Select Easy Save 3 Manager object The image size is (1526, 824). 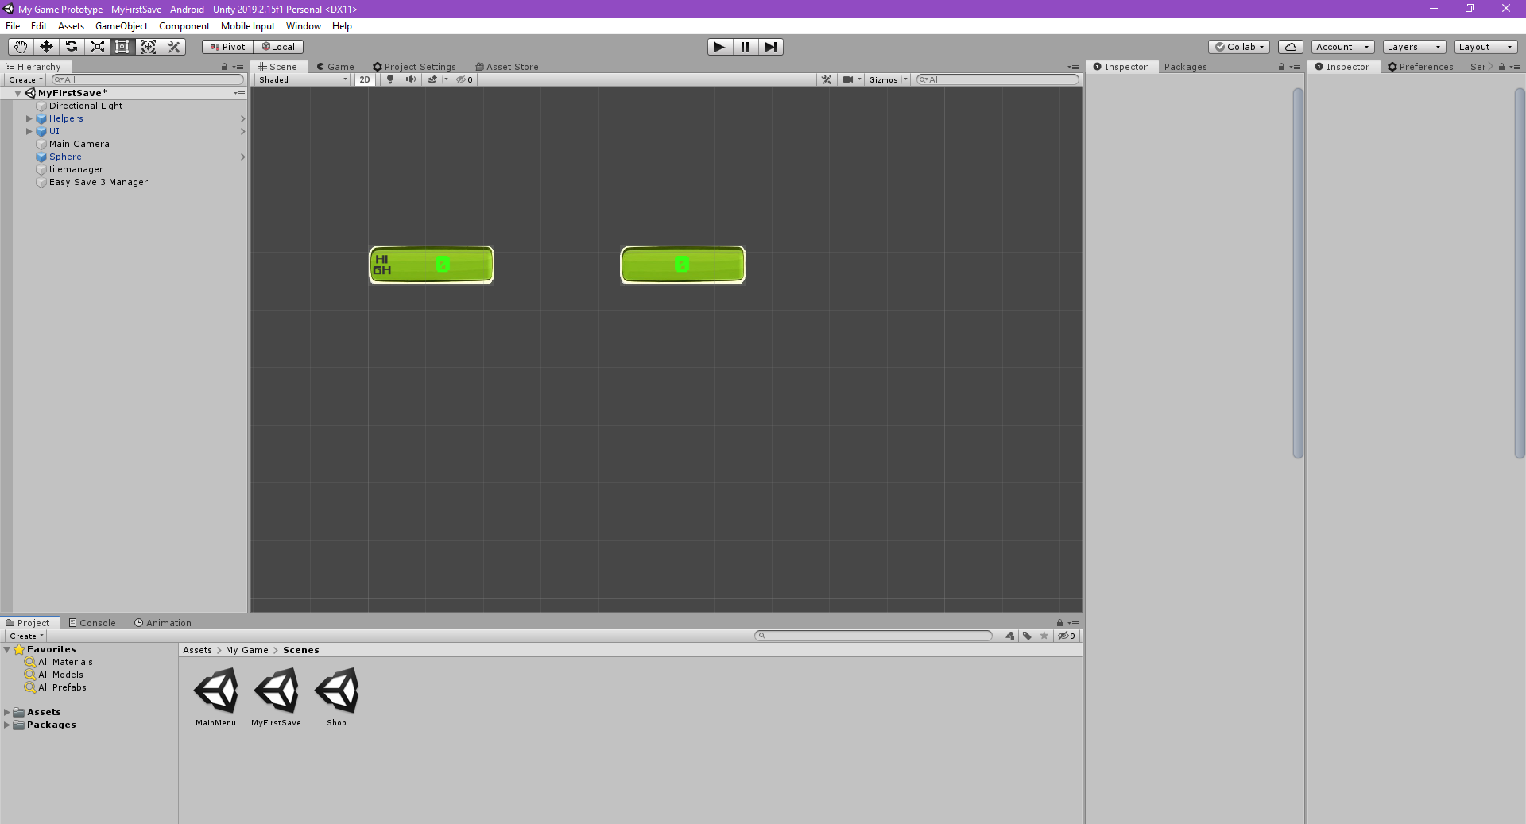(x=99, y=182)
